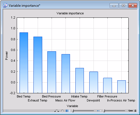Click the dark pin-shaped status bar icon
This screenshot has height=115, width=140.
(131, 111)
